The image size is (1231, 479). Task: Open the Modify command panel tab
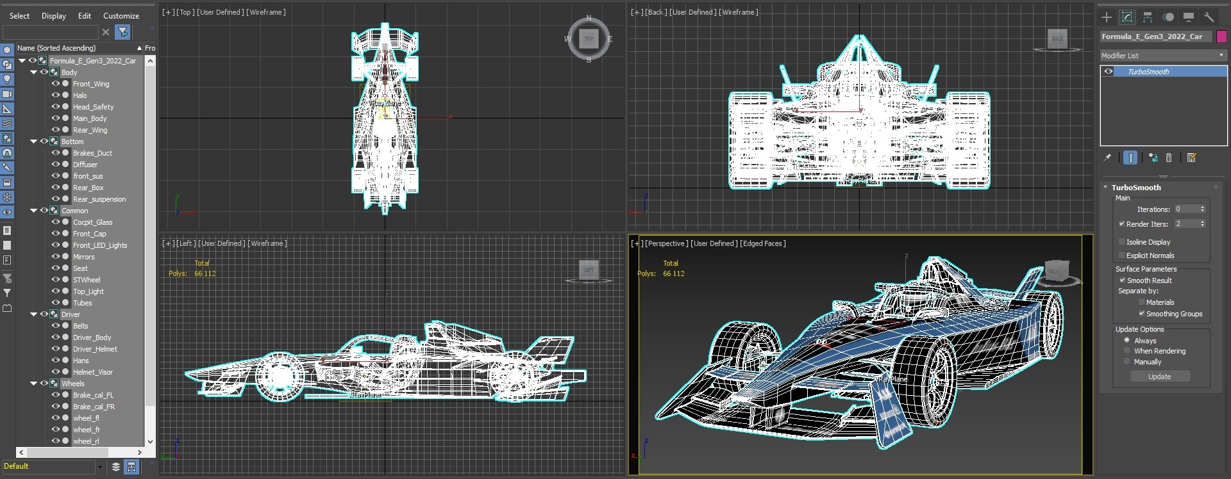(x=1127, y=17)
